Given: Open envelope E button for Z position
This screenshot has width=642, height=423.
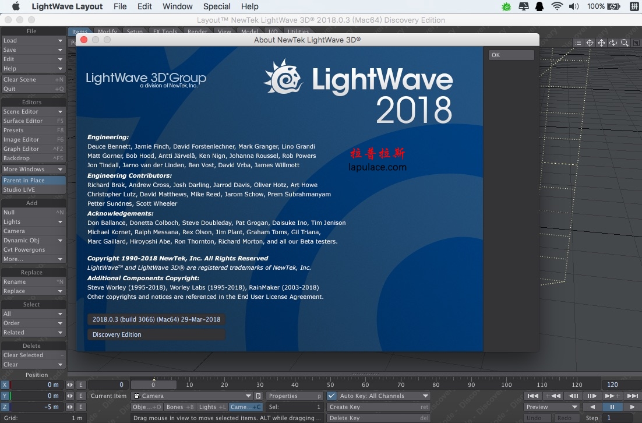Looking at the screenshot, I should tap(80, 407).
